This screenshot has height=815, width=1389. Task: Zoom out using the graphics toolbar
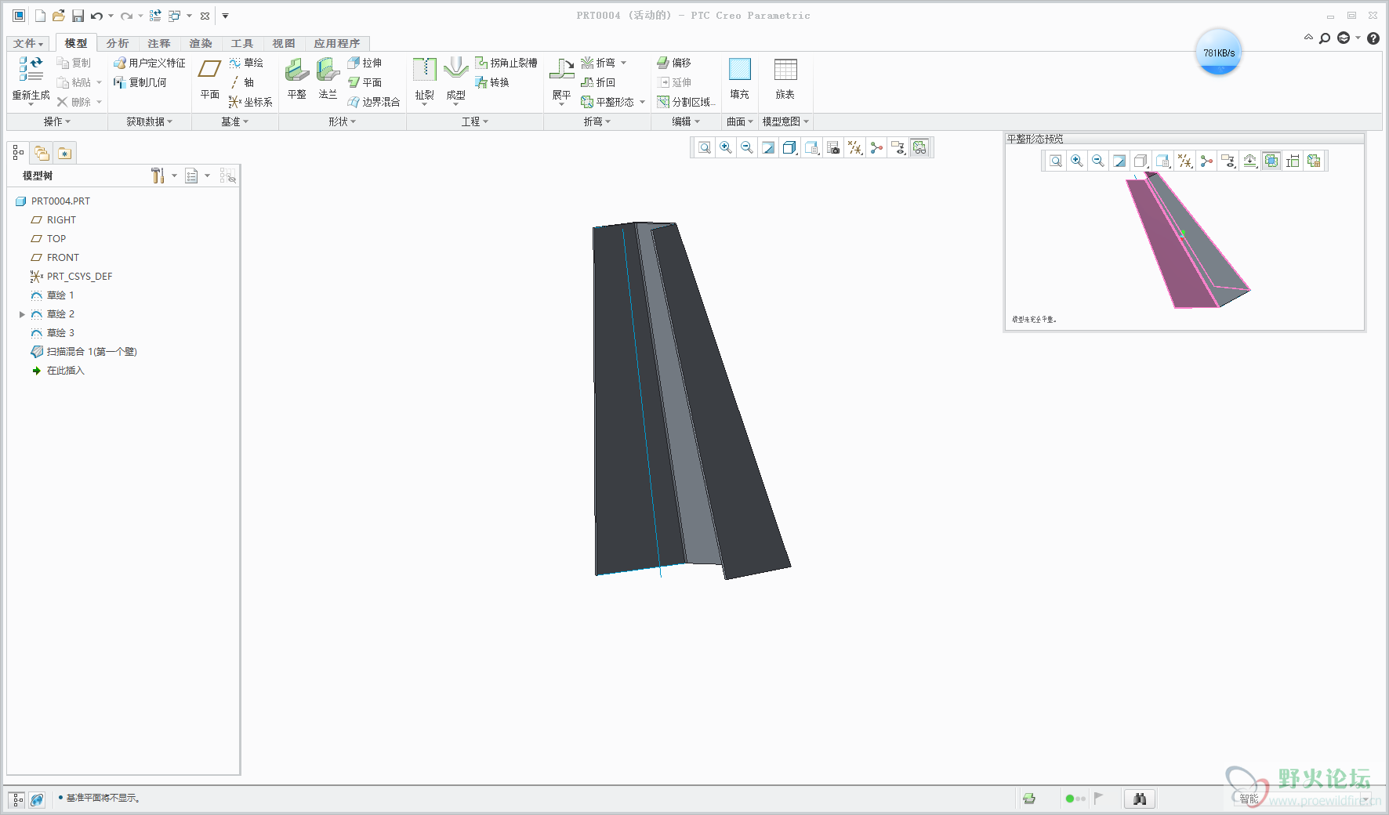pyautogui.click(x=747, y=147)
